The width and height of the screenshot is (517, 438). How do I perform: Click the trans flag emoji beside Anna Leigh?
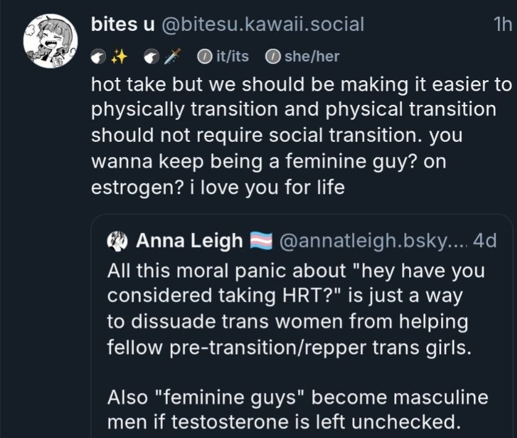[x=261, y=241]
